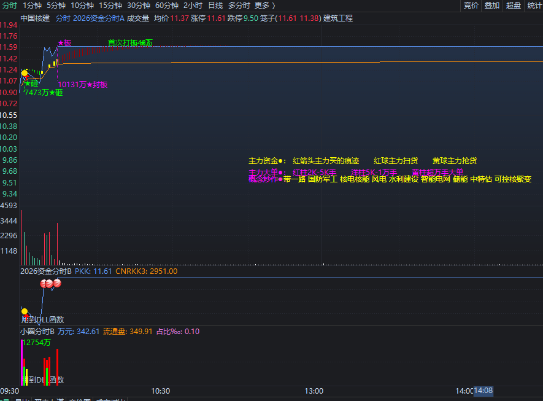
Task: Click the 红箭头主力买的痕迹 legend text
Action: 326,161
